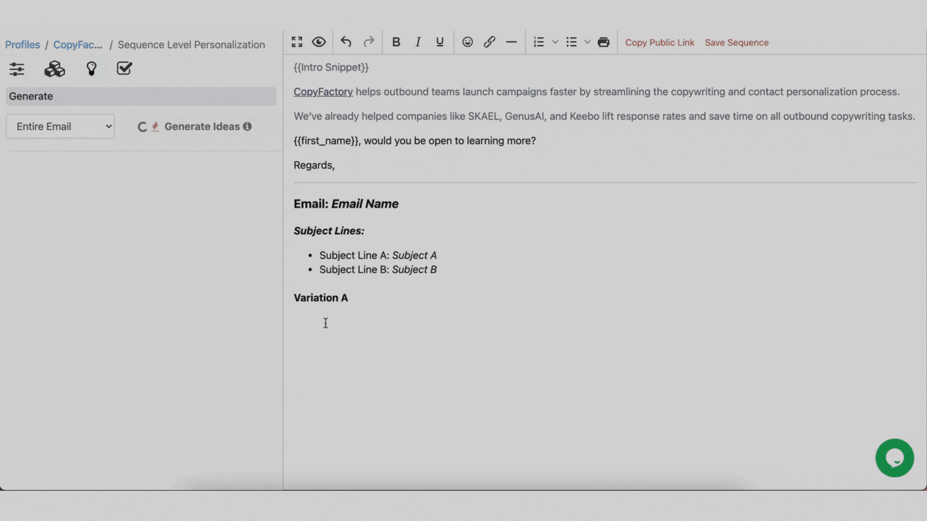Click Copy Public Link
Viewport: 927px width, 521px height.
point(660,42)
